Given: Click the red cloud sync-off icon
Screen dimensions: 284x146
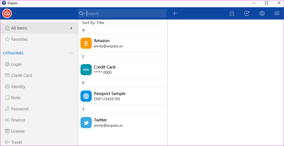Looking at the screenshot, I should [7, 14].
